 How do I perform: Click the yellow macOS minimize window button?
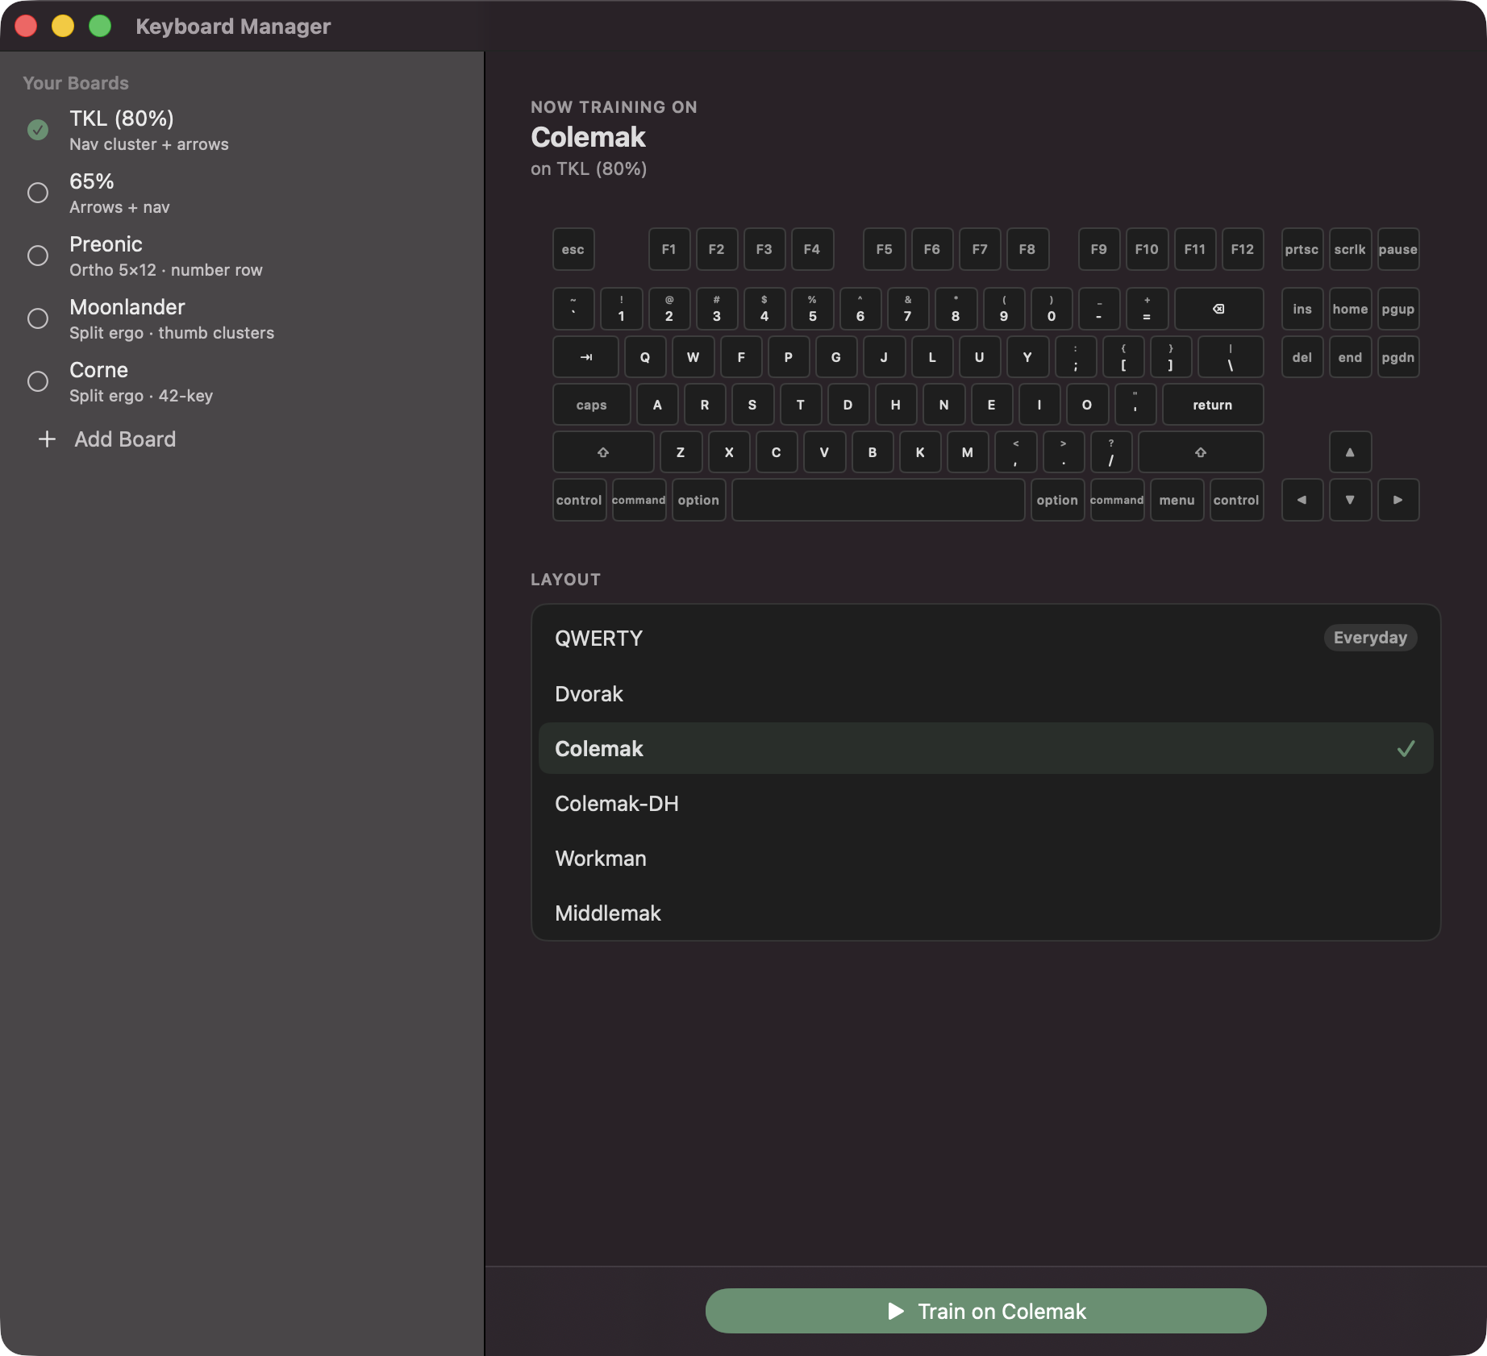[63, 26]
